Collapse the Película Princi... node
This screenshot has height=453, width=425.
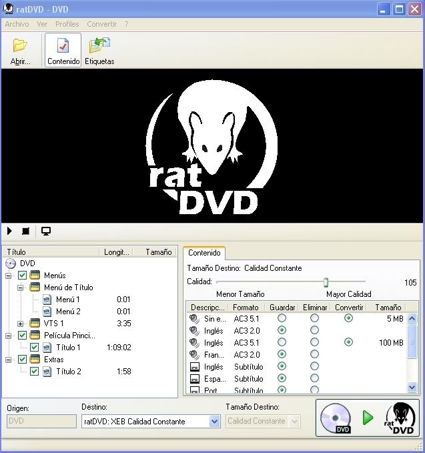pyautogui.click(x=9, y=336)
